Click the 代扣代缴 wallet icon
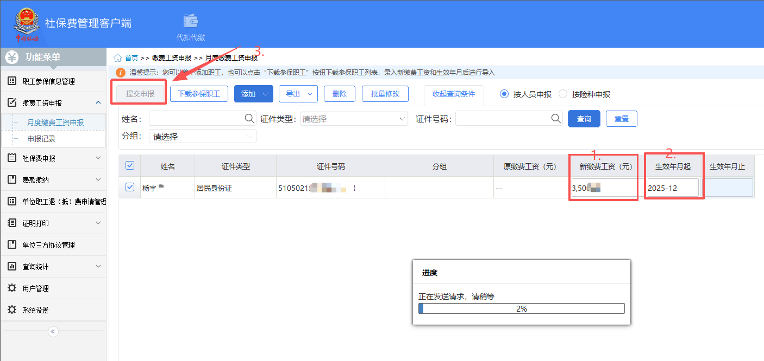The height and width of the screenshot is (361, 764). pyautogui.click(x=190, y=21)
